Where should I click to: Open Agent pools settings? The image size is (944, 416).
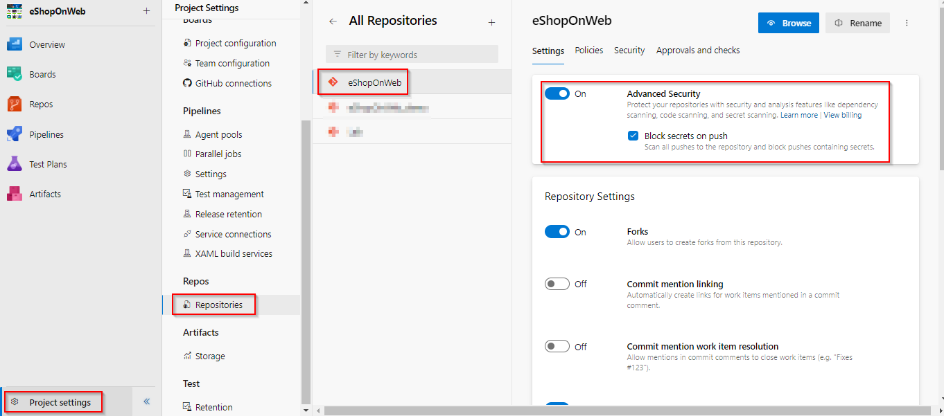point(219,134)
